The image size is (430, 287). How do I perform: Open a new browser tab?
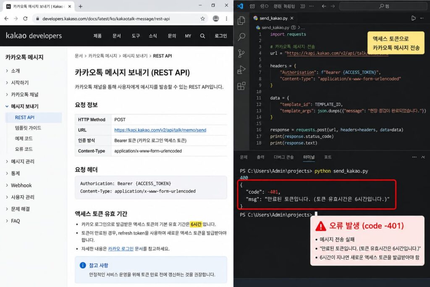pos(80,6)
